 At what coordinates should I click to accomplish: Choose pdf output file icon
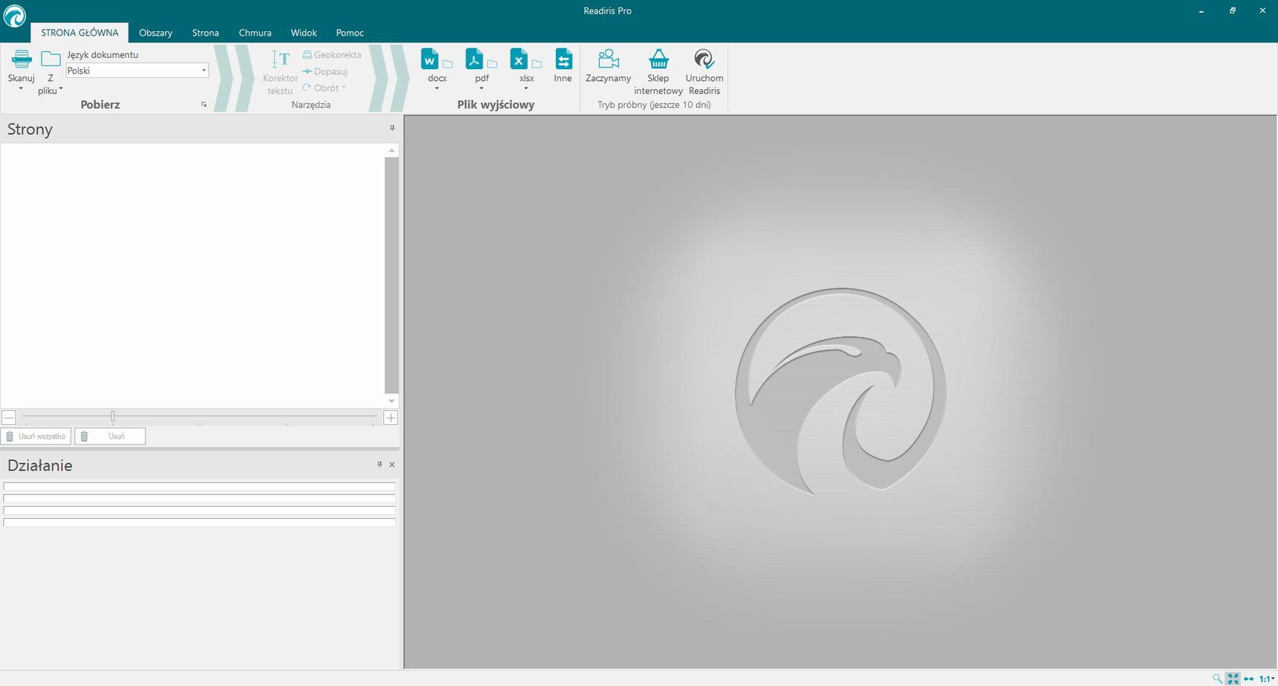475,59
